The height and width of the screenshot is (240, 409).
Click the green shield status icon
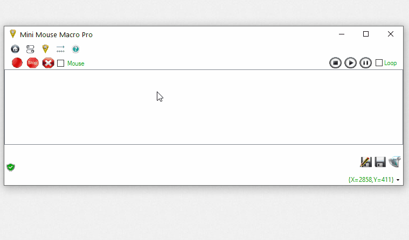pyautogui.click(x=11, y=167)
